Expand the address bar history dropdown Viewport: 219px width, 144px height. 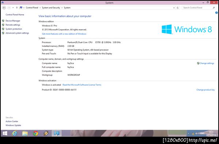tap(174, 8)
